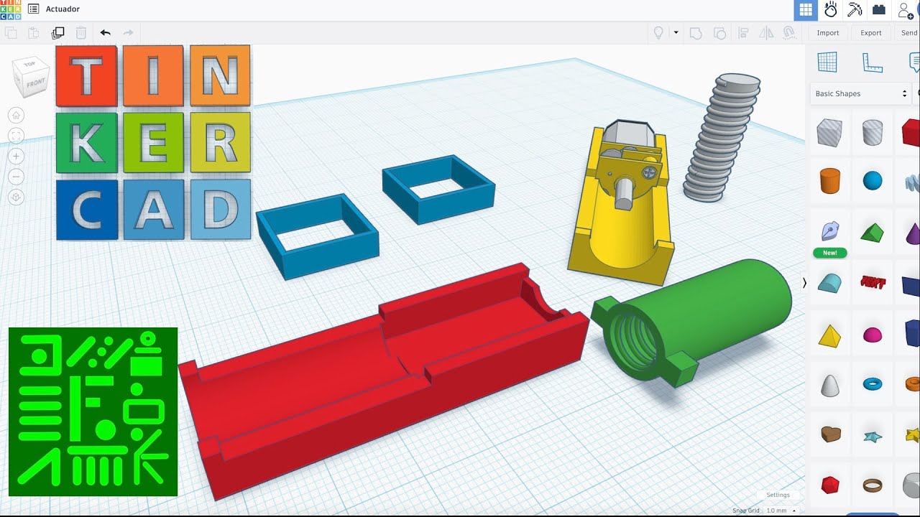920x517 pixels.
Task: Pick the orange Cylinder shape
Action: click(x=830, y=181)
